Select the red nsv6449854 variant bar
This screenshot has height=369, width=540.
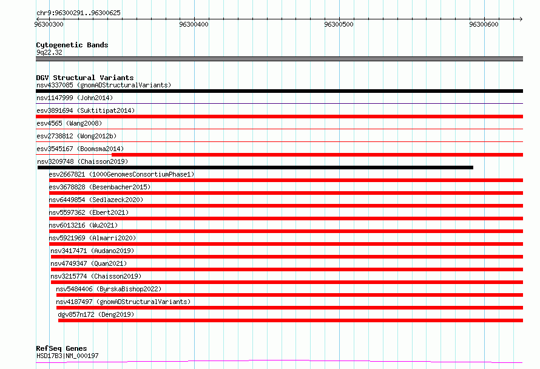(286, 206)
